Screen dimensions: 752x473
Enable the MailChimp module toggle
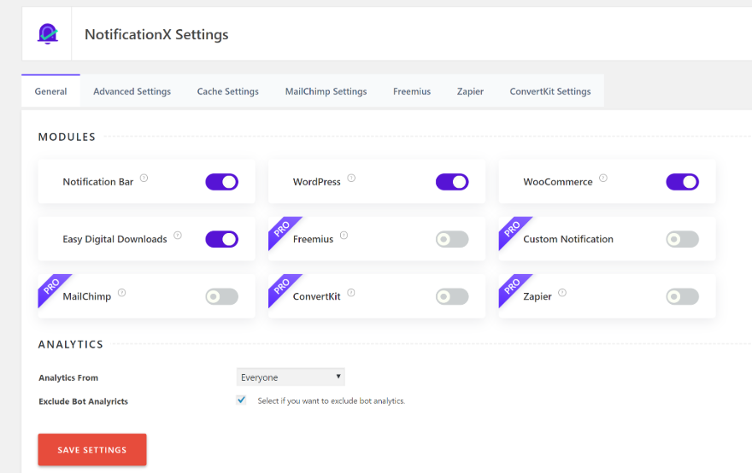(222, 296)
